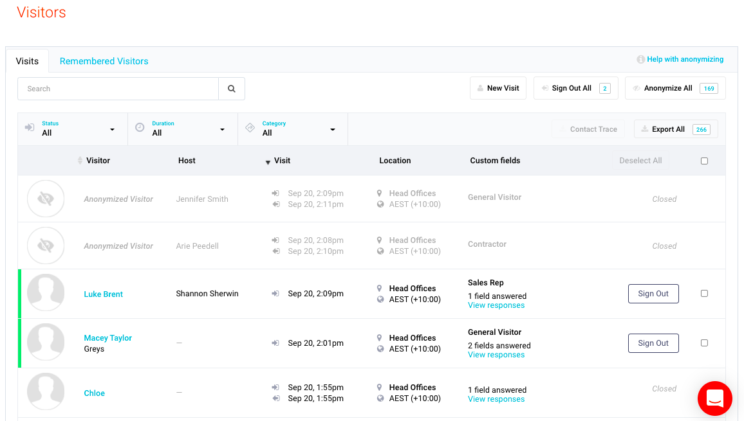Click the 266 count badge on Export All
Viewport: 744px width, 421px height.
click(x=702, y=129)
